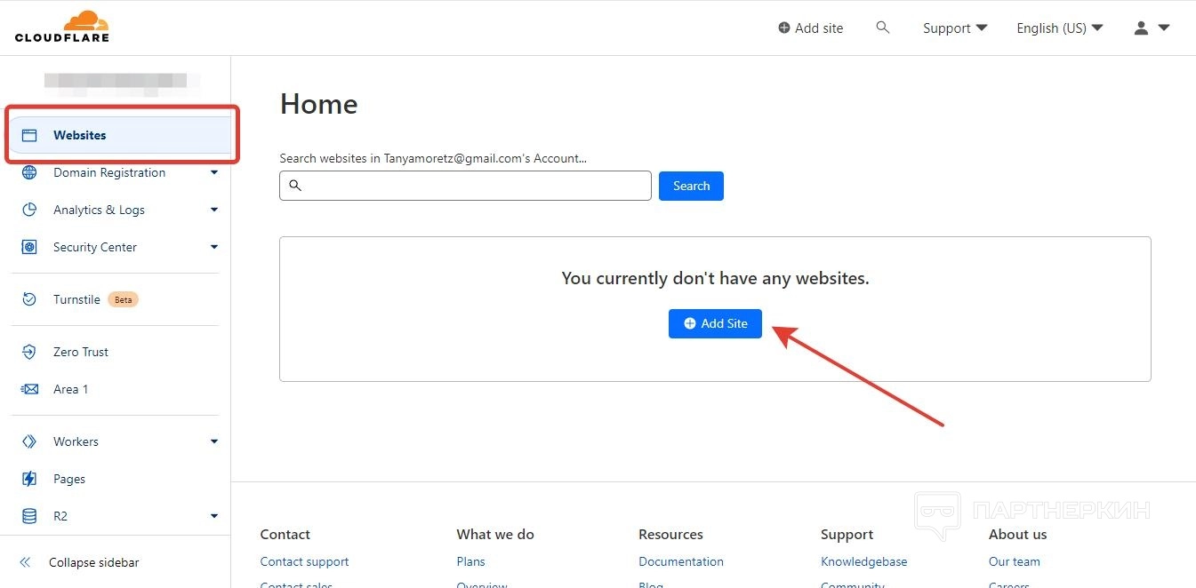The image size is (1196, 588).
Task: Expand Security Center submenu arrow
Action: (213, 247)
